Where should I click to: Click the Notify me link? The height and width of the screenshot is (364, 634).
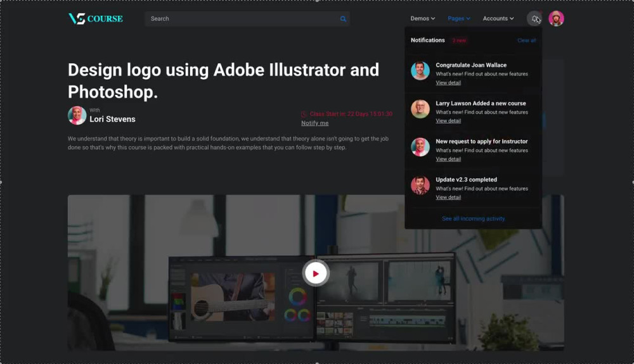[314, 123]
